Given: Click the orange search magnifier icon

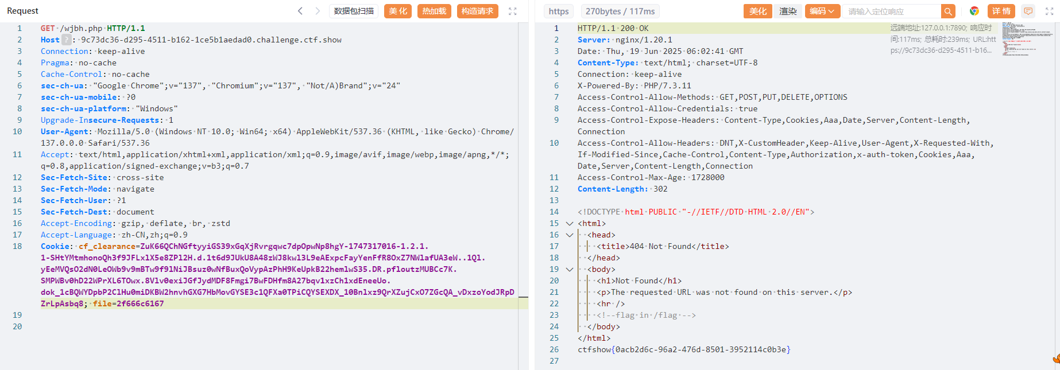Looking at the screenshot, I should (x=948, y=11).
